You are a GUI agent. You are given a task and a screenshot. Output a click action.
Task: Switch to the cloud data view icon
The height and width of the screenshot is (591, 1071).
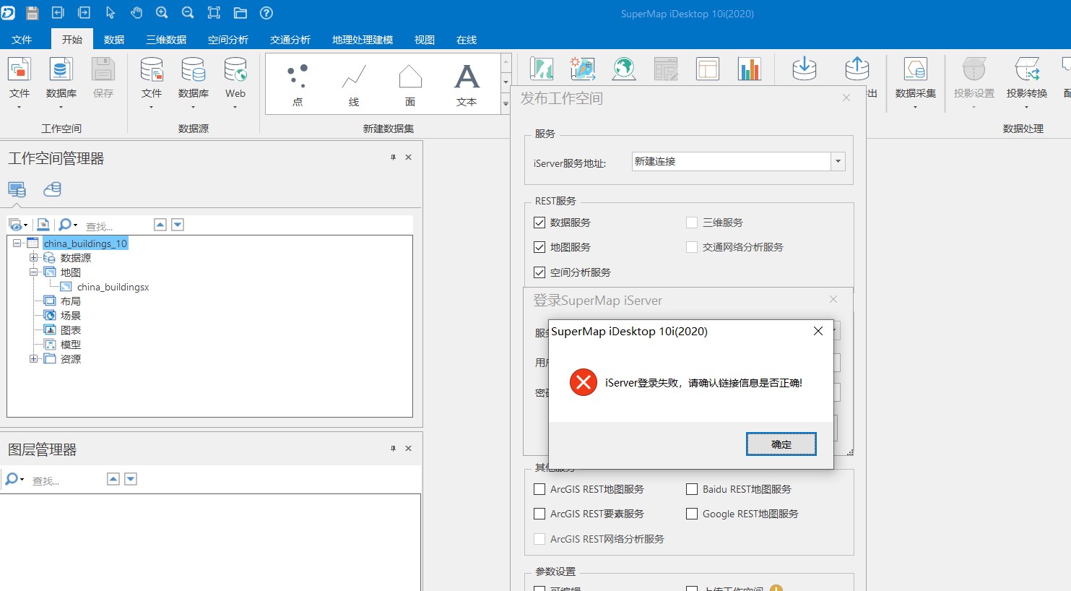coord(52,189)
